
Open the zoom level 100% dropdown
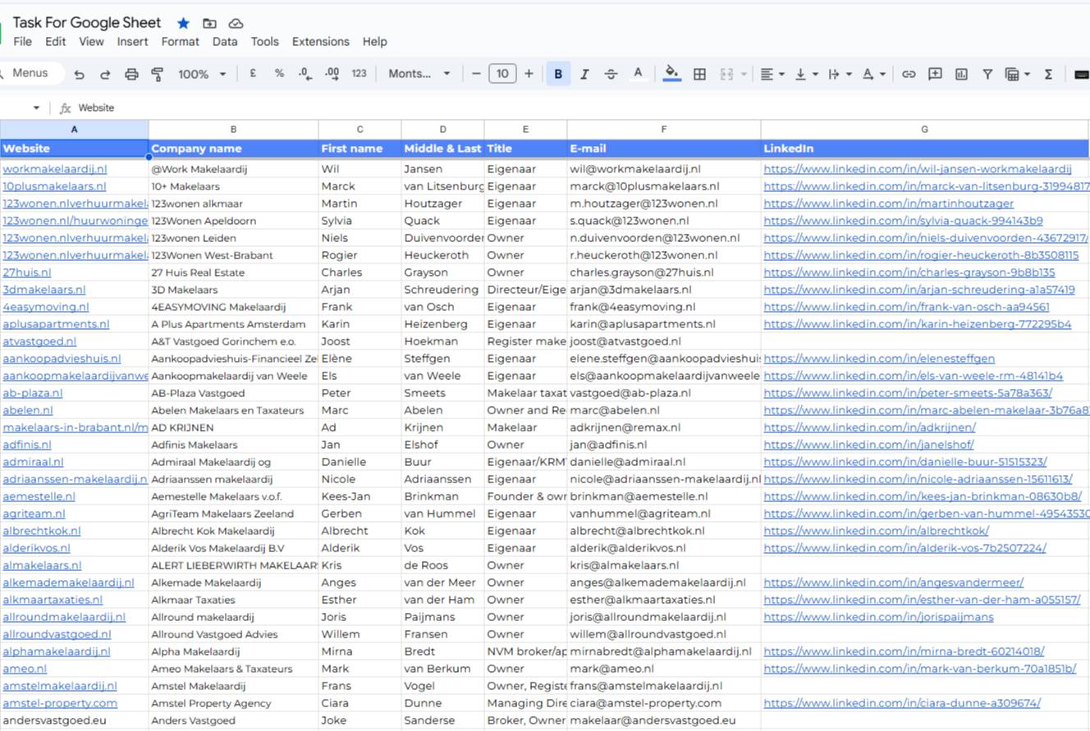(x=202, y=74)
